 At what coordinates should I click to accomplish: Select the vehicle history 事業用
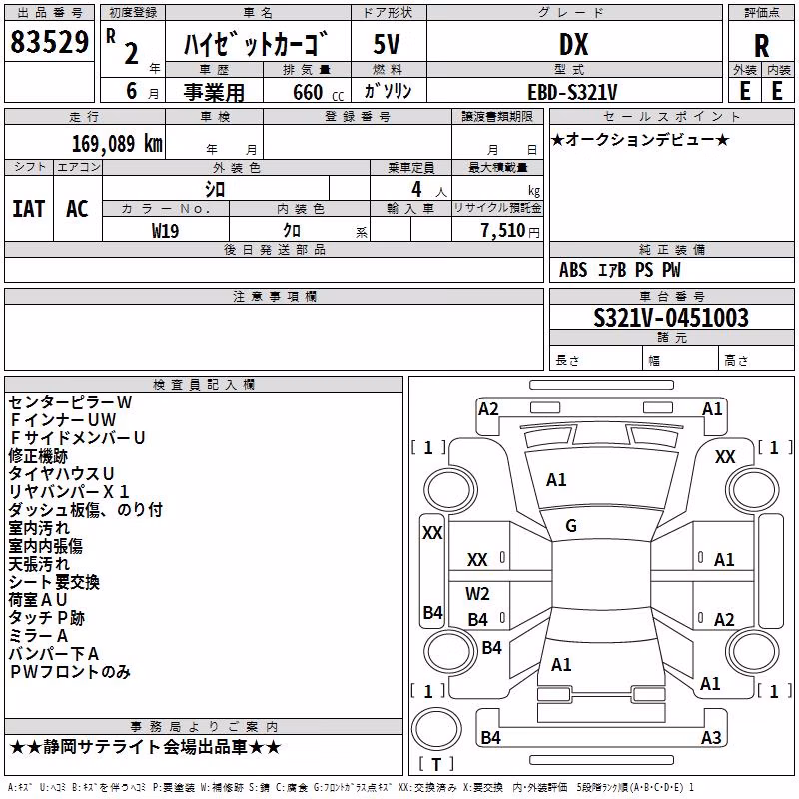click(x=214, y=92)
